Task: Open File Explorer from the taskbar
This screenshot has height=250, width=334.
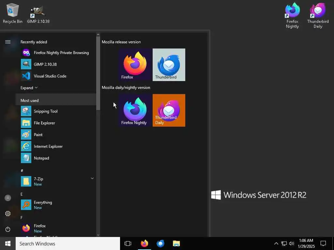Action: tap(176, 243)
